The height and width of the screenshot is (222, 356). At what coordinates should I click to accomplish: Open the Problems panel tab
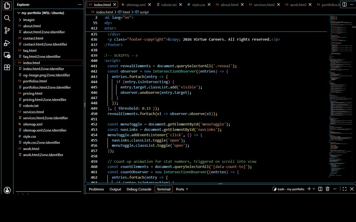pos(96,189)
